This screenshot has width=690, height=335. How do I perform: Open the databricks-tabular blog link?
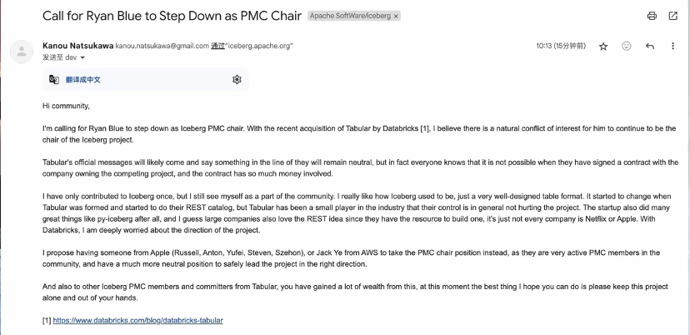(137, 320)
